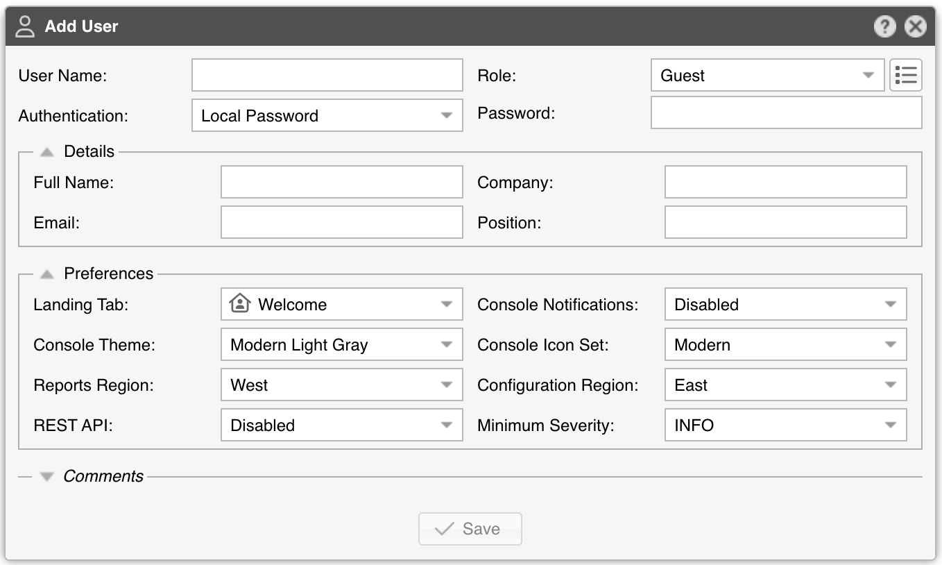Click the collapse arrow beside Preferences

point(46,273)
